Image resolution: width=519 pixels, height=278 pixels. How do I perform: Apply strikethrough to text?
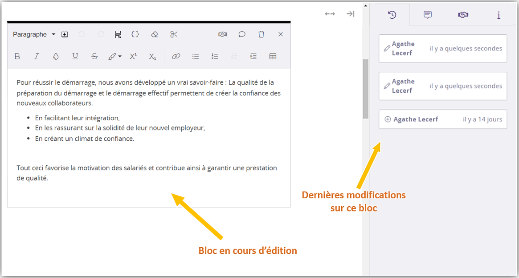click(x=94, y=56)
